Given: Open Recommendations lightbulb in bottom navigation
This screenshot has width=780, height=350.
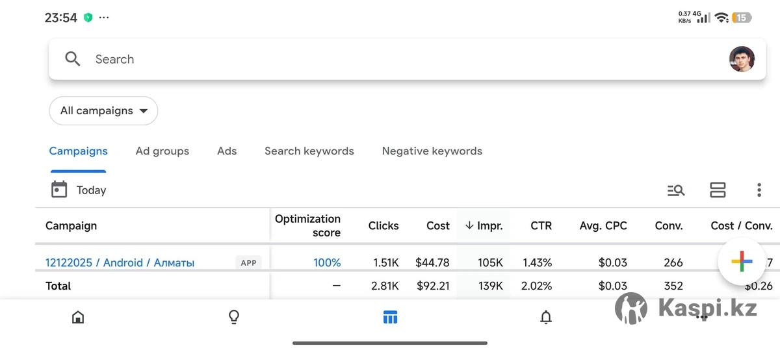Looking at the screenshot, I should [234, 317].
